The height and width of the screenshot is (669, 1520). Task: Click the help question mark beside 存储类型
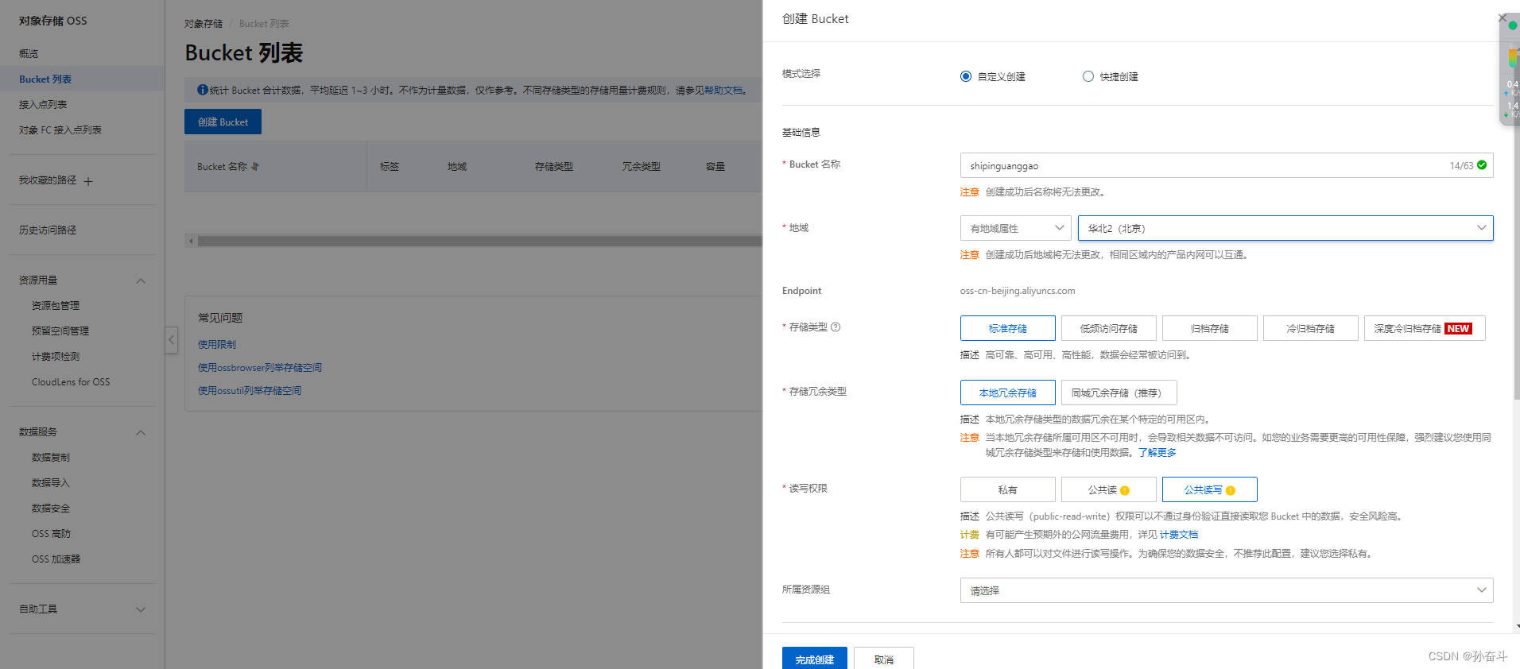836,327
